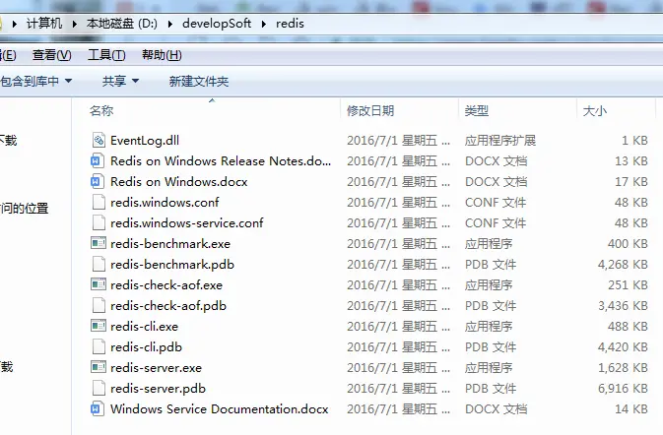The width and height of the screenshot is (663, 435).
Task: Click the 14 KB size value
Action: (x=631, y=409)
